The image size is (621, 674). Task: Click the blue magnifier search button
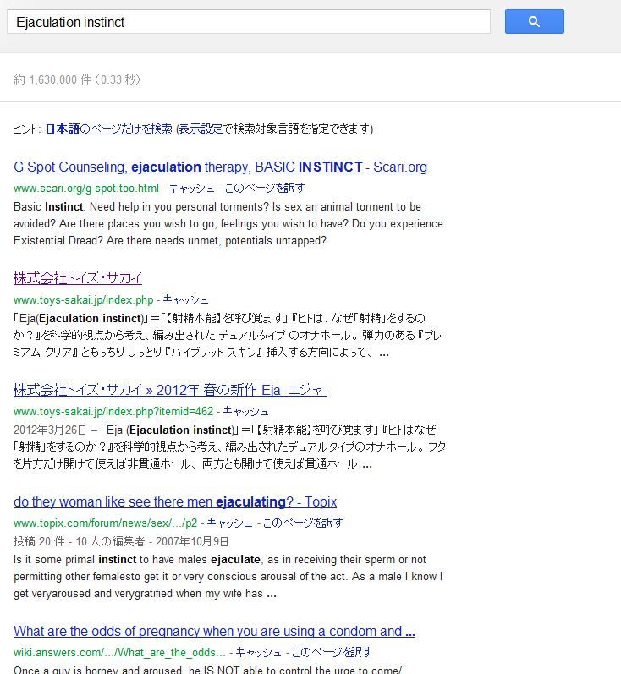pos(534,21)
